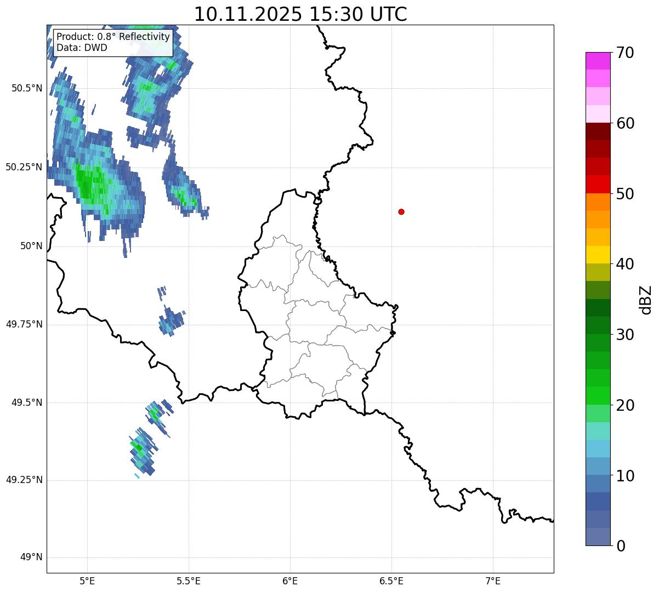Select the "30" colorbar tick label
The height and width of the screenshot is (592, 659).
tap(624, 335)
